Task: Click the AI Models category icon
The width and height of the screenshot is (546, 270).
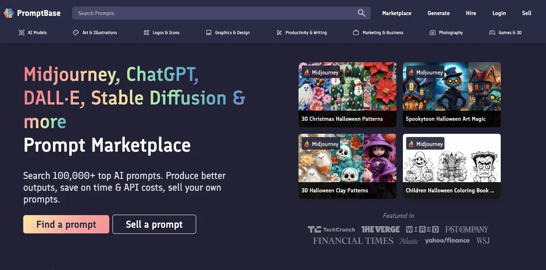Action: tap(22, 33)
